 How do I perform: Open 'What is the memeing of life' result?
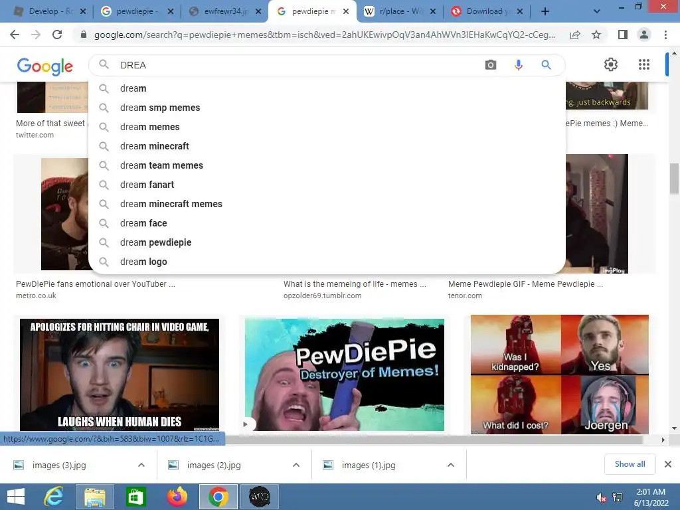click(x=355, y=284)
